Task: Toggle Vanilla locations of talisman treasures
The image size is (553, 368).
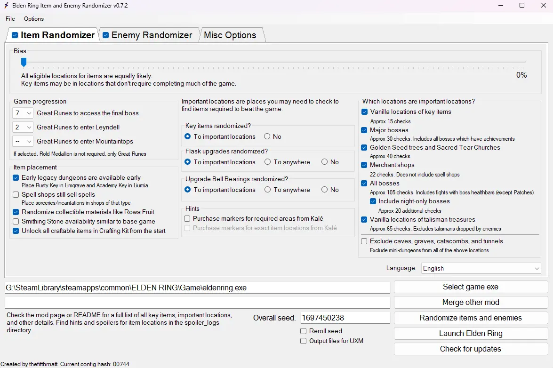Action: pyautogui.click(x=364, y=220)
